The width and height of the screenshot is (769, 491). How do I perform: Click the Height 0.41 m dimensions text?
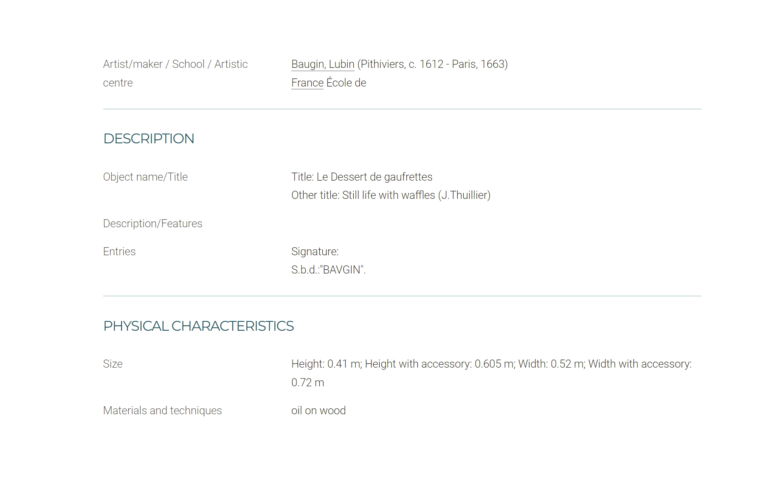click(x=327, y=364)
